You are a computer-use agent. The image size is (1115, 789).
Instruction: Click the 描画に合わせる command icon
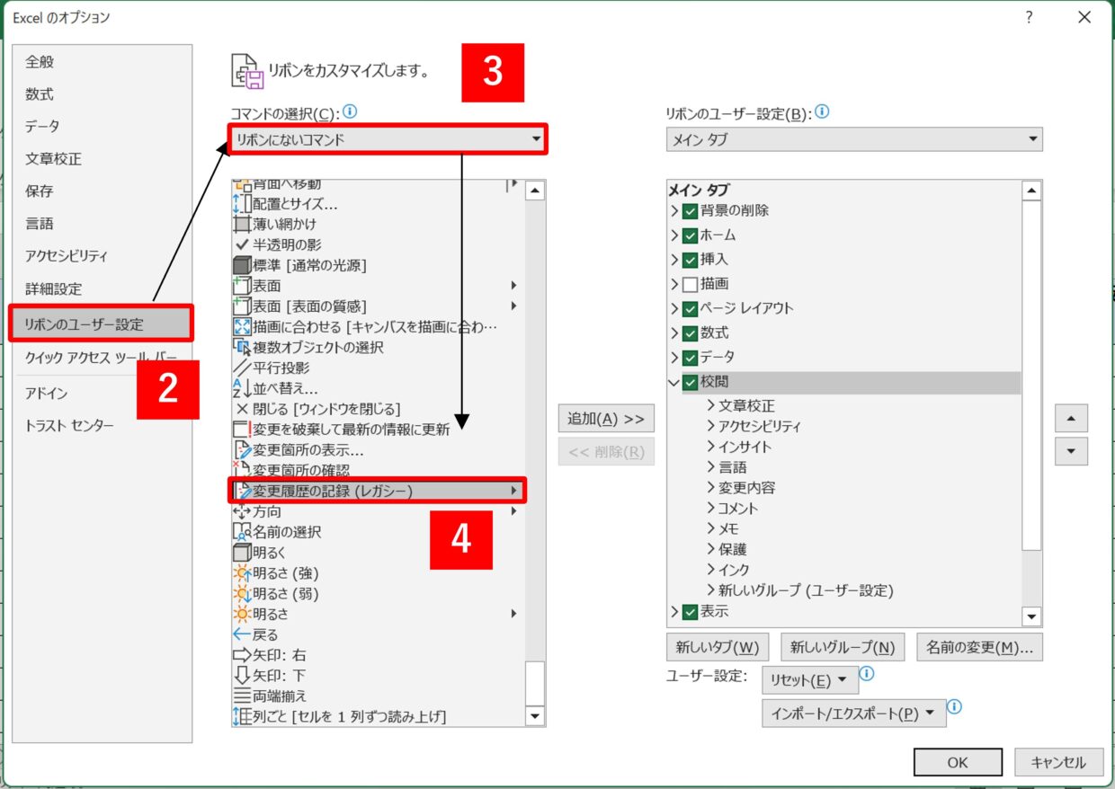click(x=242, y=327)
